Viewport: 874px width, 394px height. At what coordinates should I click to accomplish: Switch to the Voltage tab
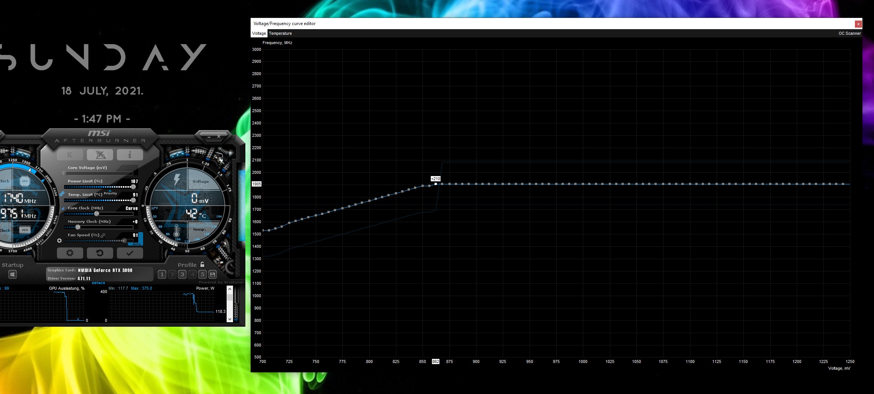click(x=259, y=33)
